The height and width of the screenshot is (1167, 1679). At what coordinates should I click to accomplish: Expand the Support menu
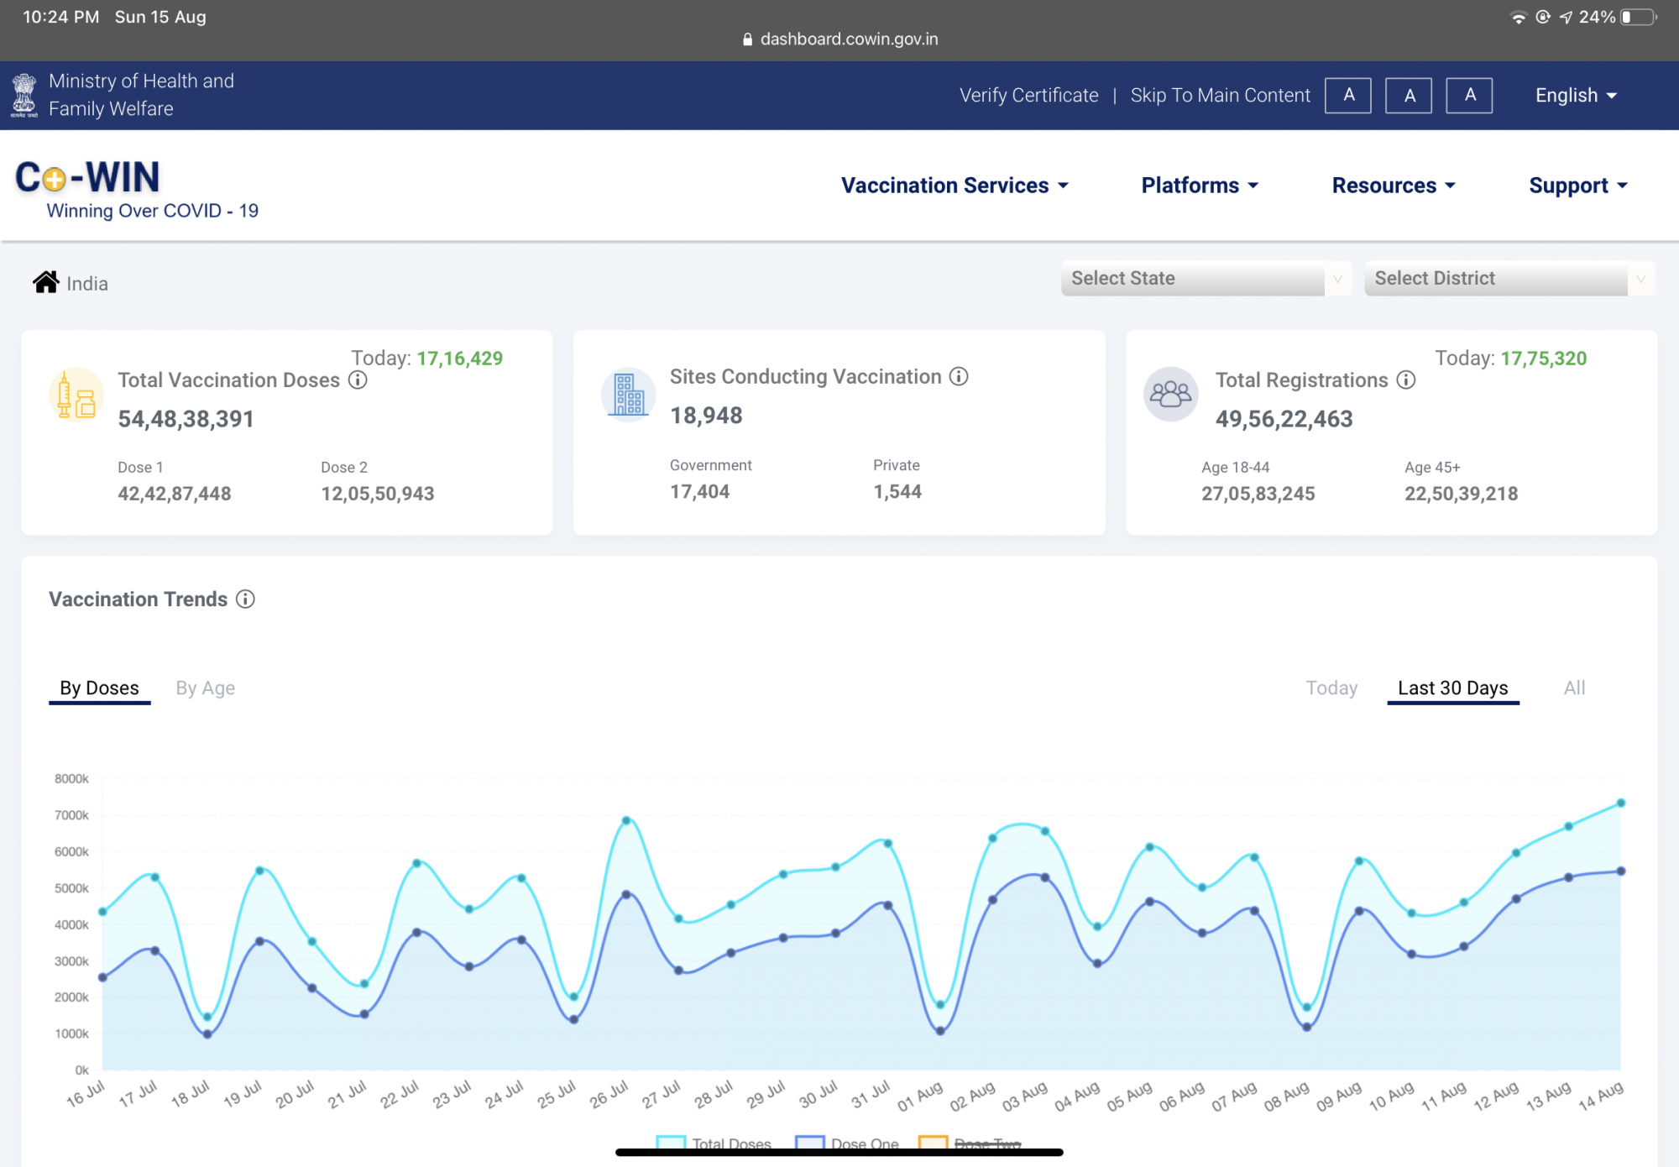point(1578,186)
